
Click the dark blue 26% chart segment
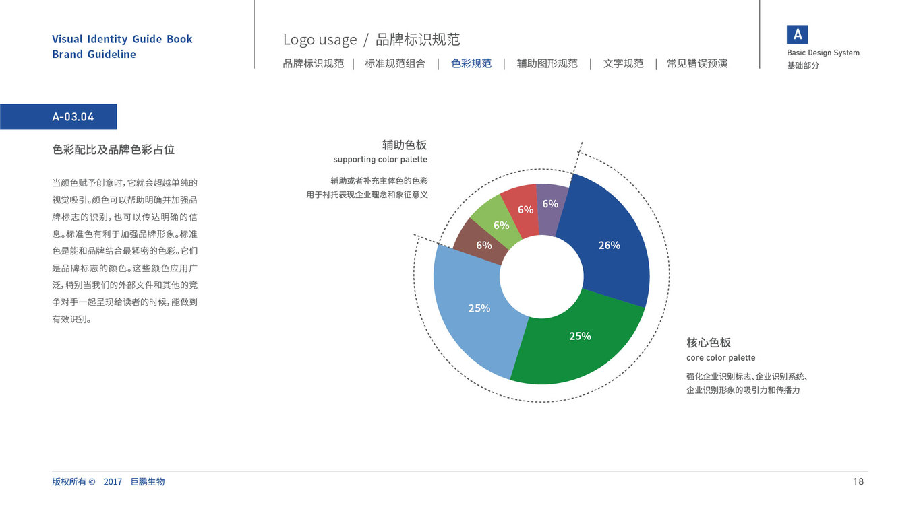point(609,246)
